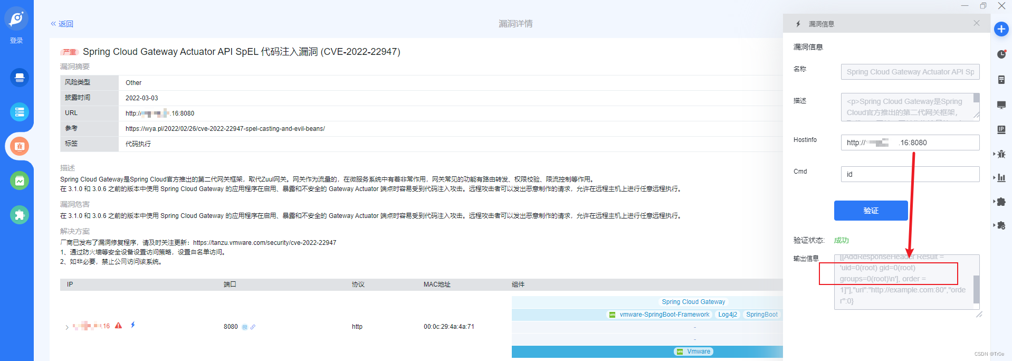Click the lightning icon in 漏洞信息 header
This screenshot has height=361, width=1012.
click(x=798, y=24)
